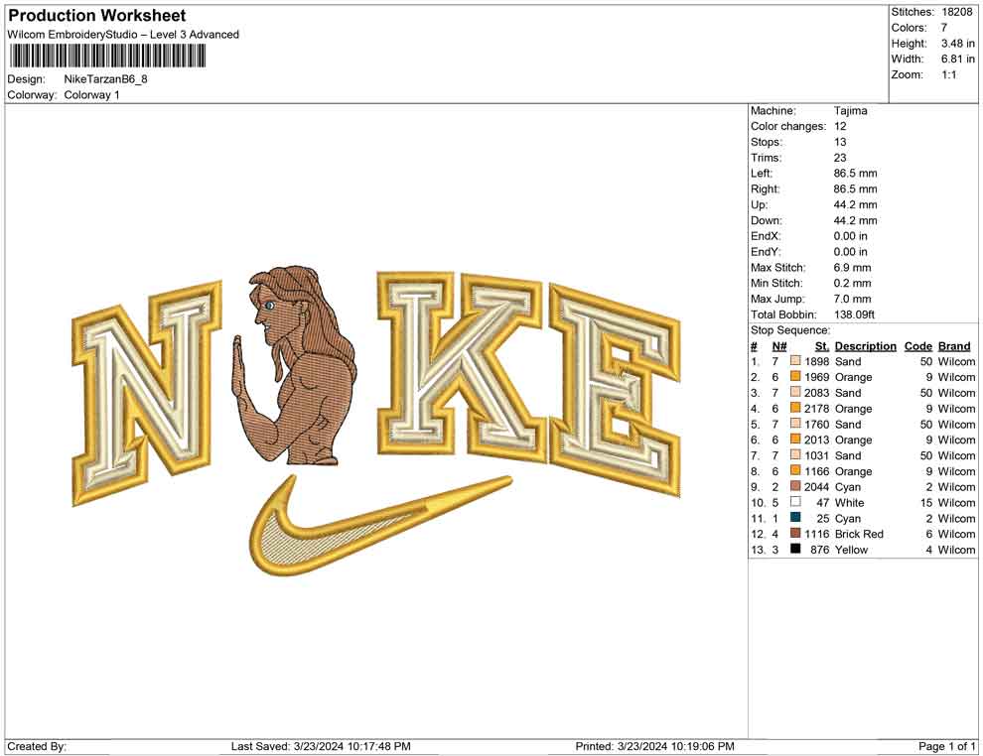Click the 'Code' column header
This screenshot has height=756, width=983.
[918, 346]
